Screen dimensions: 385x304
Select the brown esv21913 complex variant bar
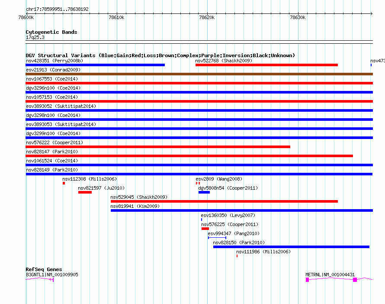coord(199,74)
